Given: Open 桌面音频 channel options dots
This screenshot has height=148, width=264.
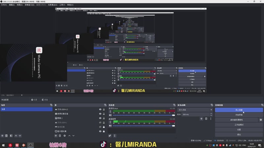Looking at the screenshot, I should 110,122.
